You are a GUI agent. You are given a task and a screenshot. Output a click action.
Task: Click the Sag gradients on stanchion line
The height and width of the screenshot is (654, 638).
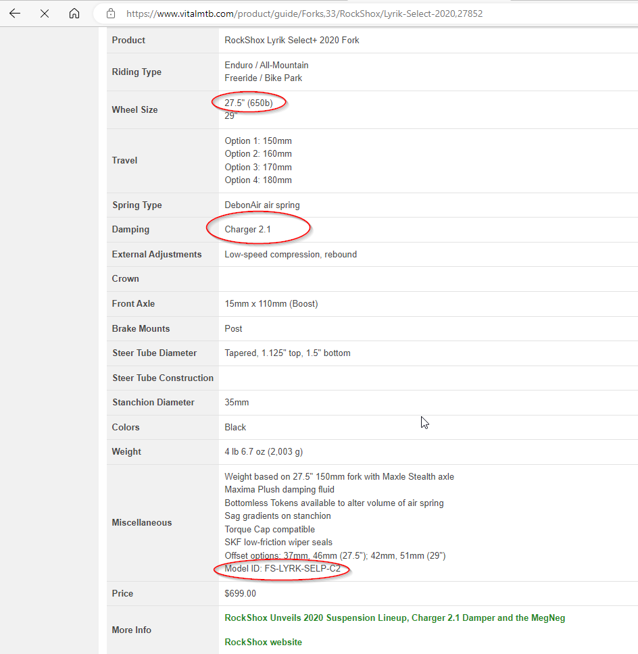coord(278,516)
